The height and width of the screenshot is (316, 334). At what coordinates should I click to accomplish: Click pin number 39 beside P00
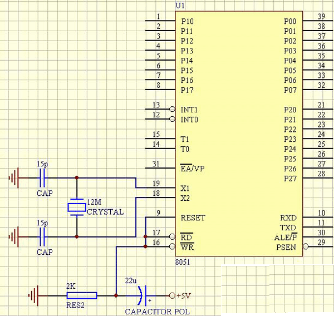[x=321, y=16]
